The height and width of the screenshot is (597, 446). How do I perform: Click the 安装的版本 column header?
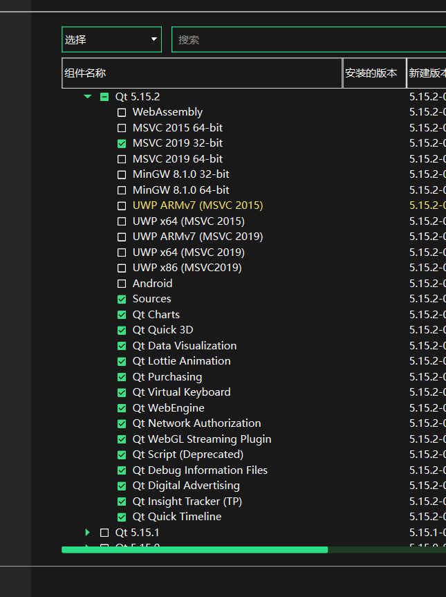tap(375, 73)
